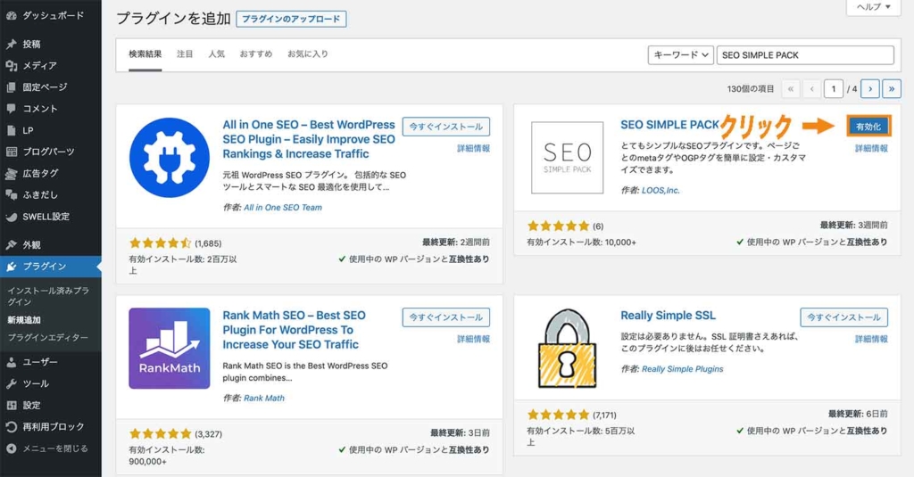Click the SEO SIMPLE PACK logo thumbnail
The width and height of the screenshot is (914, 477).
567,158
